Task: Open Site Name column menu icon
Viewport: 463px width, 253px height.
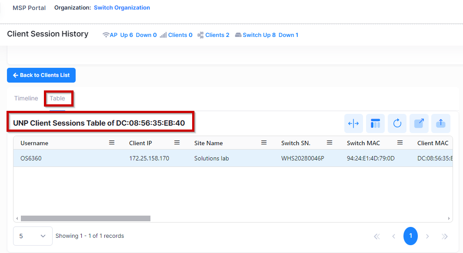Action: [x=264, y=143]
